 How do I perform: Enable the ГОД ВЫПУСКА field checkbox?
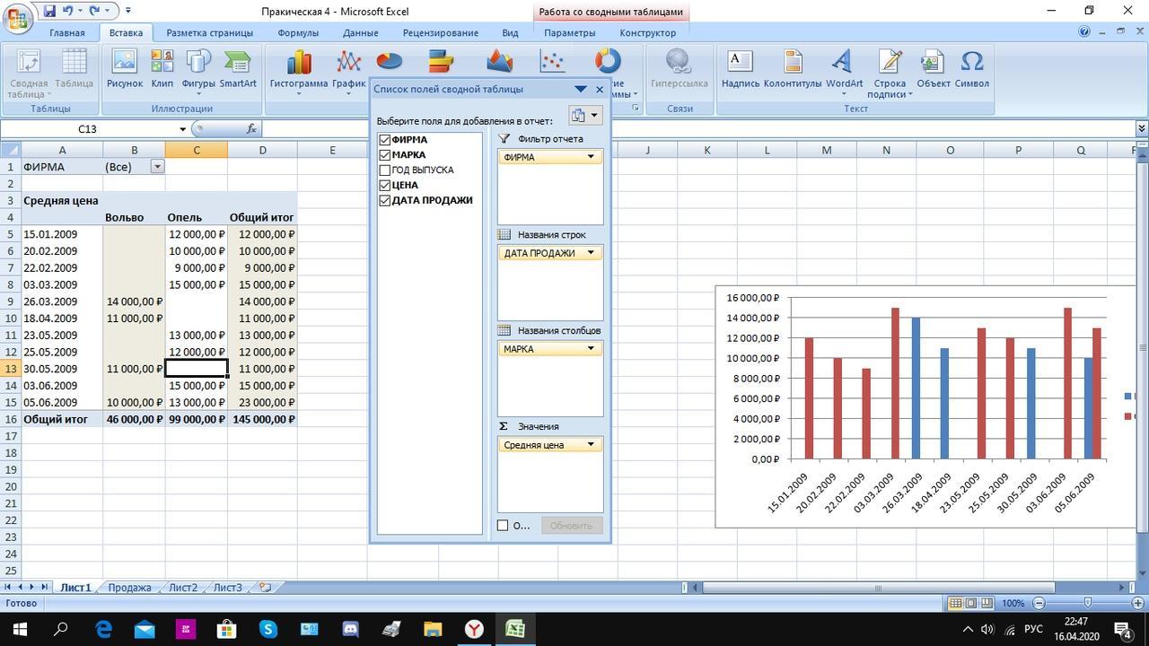(385, 170)
